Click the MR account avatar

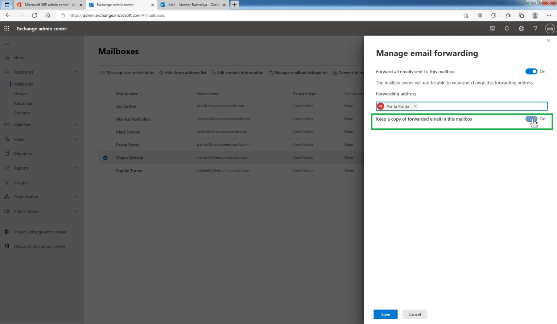tap(550, 28)
